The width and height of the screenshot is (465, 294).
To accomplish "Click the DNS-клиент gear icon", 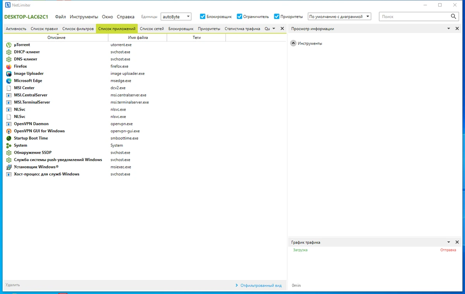I will [x=9, y=59].
